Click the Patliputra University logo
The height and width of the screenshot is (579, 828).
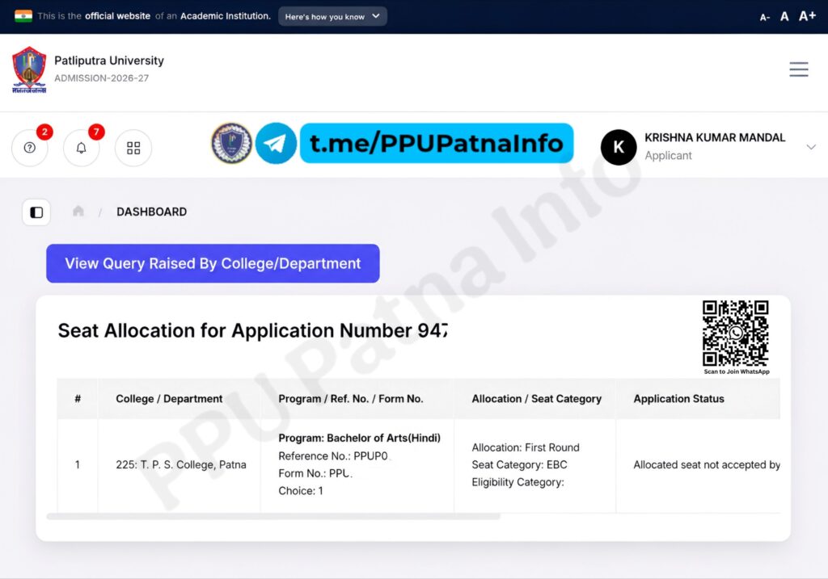click(29, 69)
